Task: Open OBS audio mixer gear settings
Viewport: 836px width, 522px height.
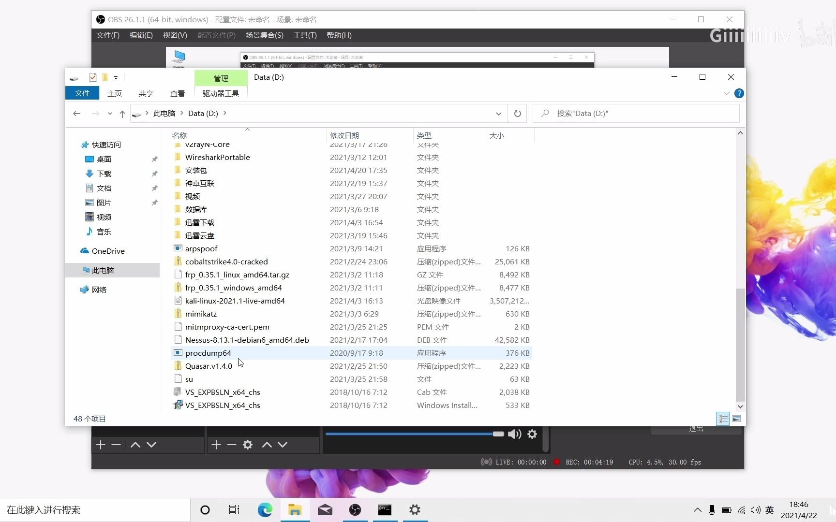Action: click(532, 434)
